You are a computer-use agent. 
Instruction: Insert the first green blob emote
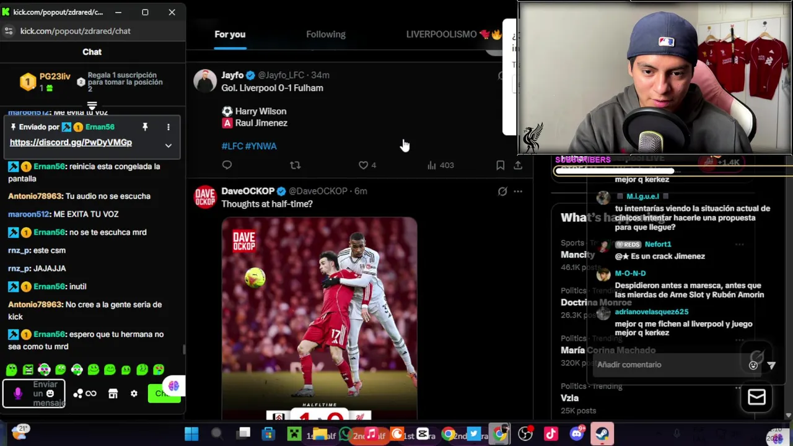[11, 370]
